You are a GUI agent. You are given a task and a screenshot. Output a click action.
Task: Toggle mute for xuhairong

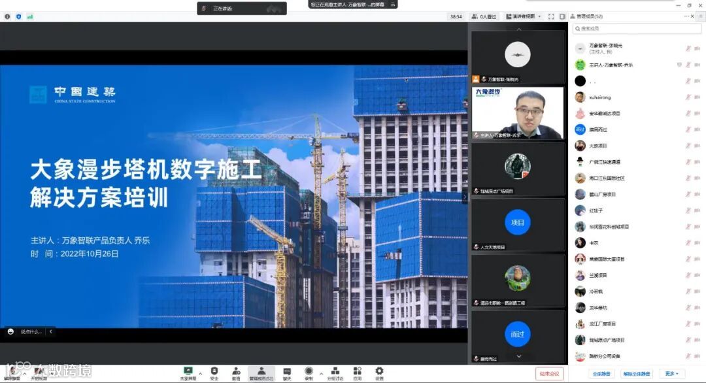[x=688, y=97]
